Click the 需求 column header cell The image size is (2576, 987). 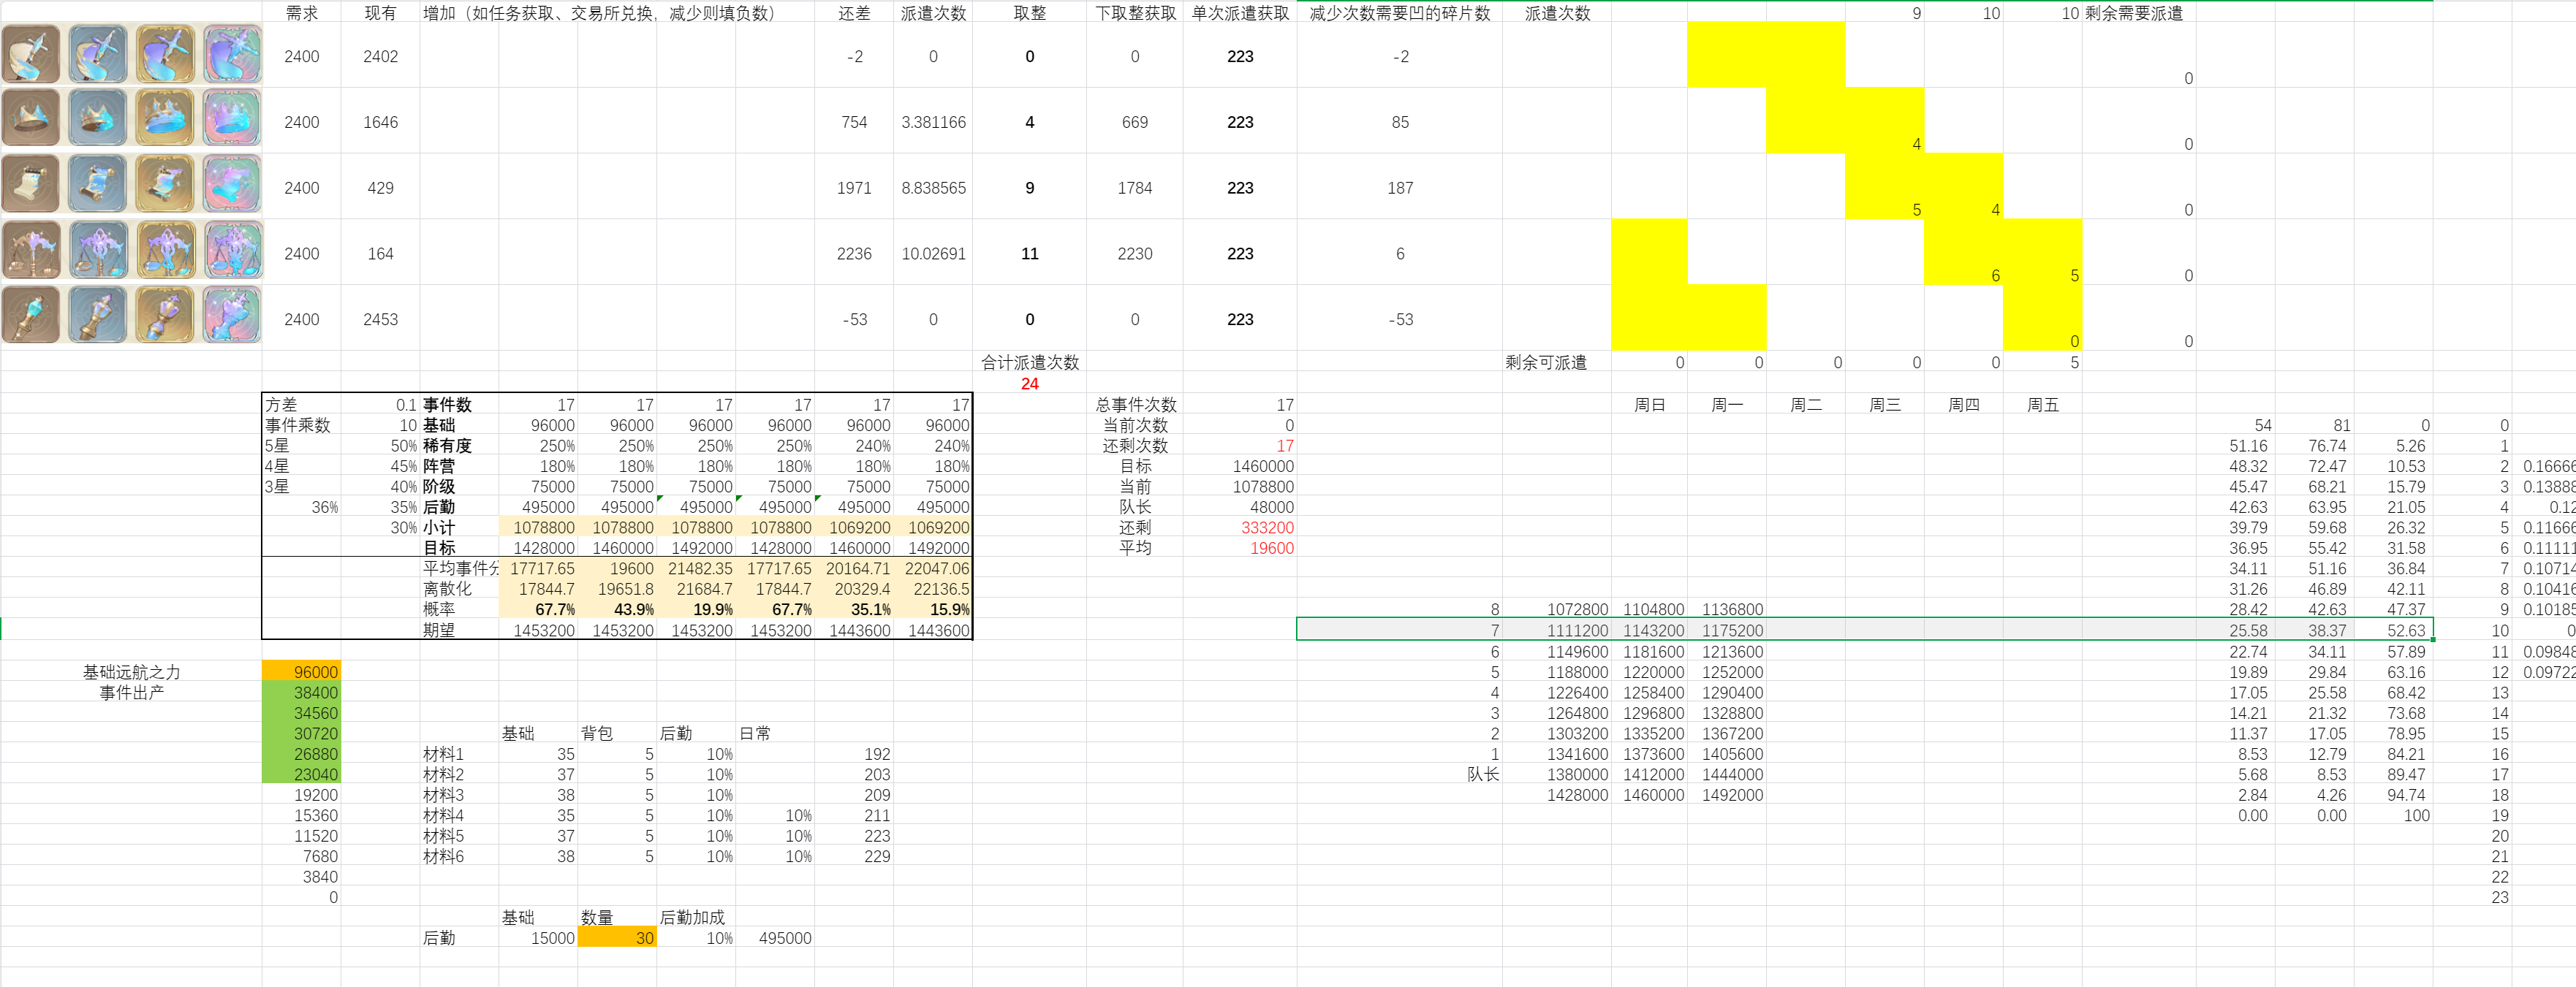pyautogui.click(x=301, y=13)
